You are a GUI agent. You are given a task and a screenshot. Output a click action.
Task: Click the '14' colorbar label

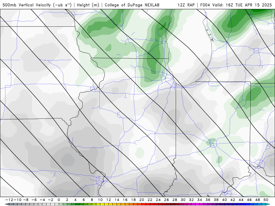[x=117, y=200]
